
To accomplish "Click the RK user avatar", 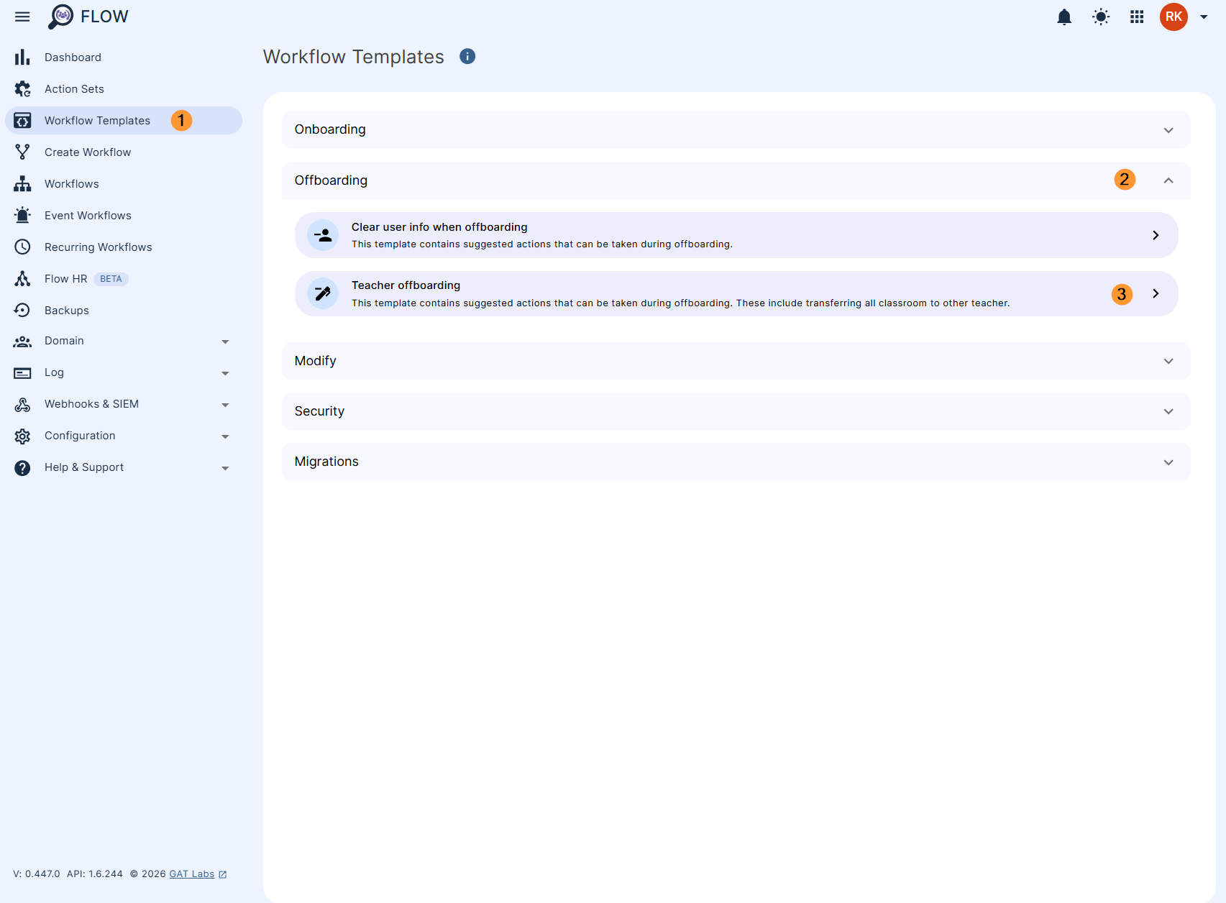I will click(1174, 17).
